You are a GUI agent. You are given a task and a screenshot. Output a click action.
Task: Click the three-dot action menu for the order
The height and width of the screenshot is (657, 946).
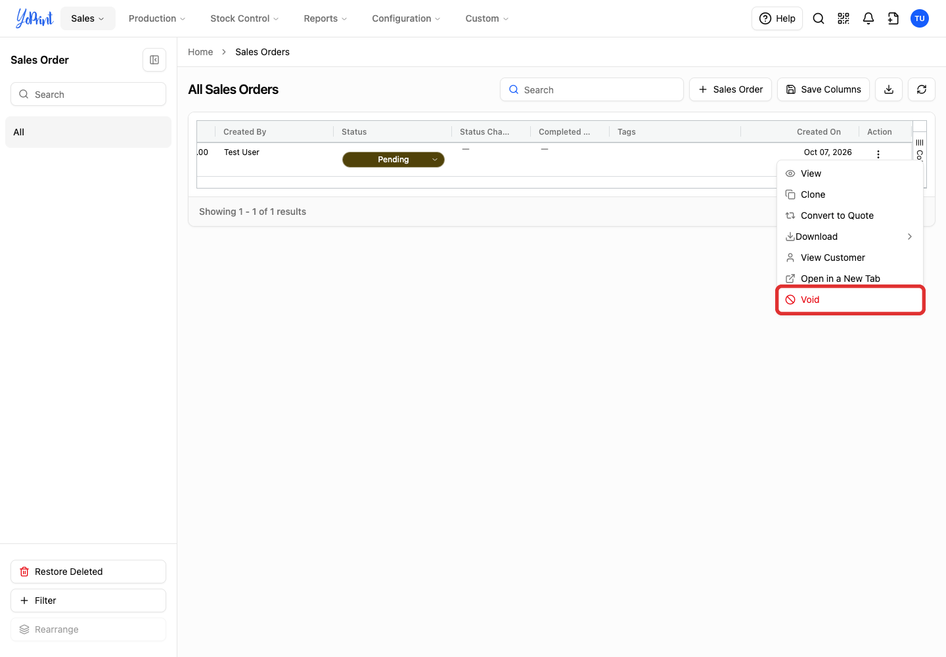(878, 154)
